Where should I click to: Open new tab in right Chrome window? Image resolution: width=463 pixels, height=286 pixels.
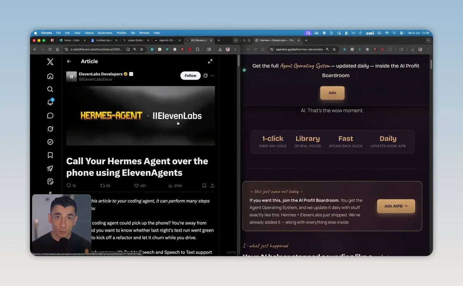(306, 40)
